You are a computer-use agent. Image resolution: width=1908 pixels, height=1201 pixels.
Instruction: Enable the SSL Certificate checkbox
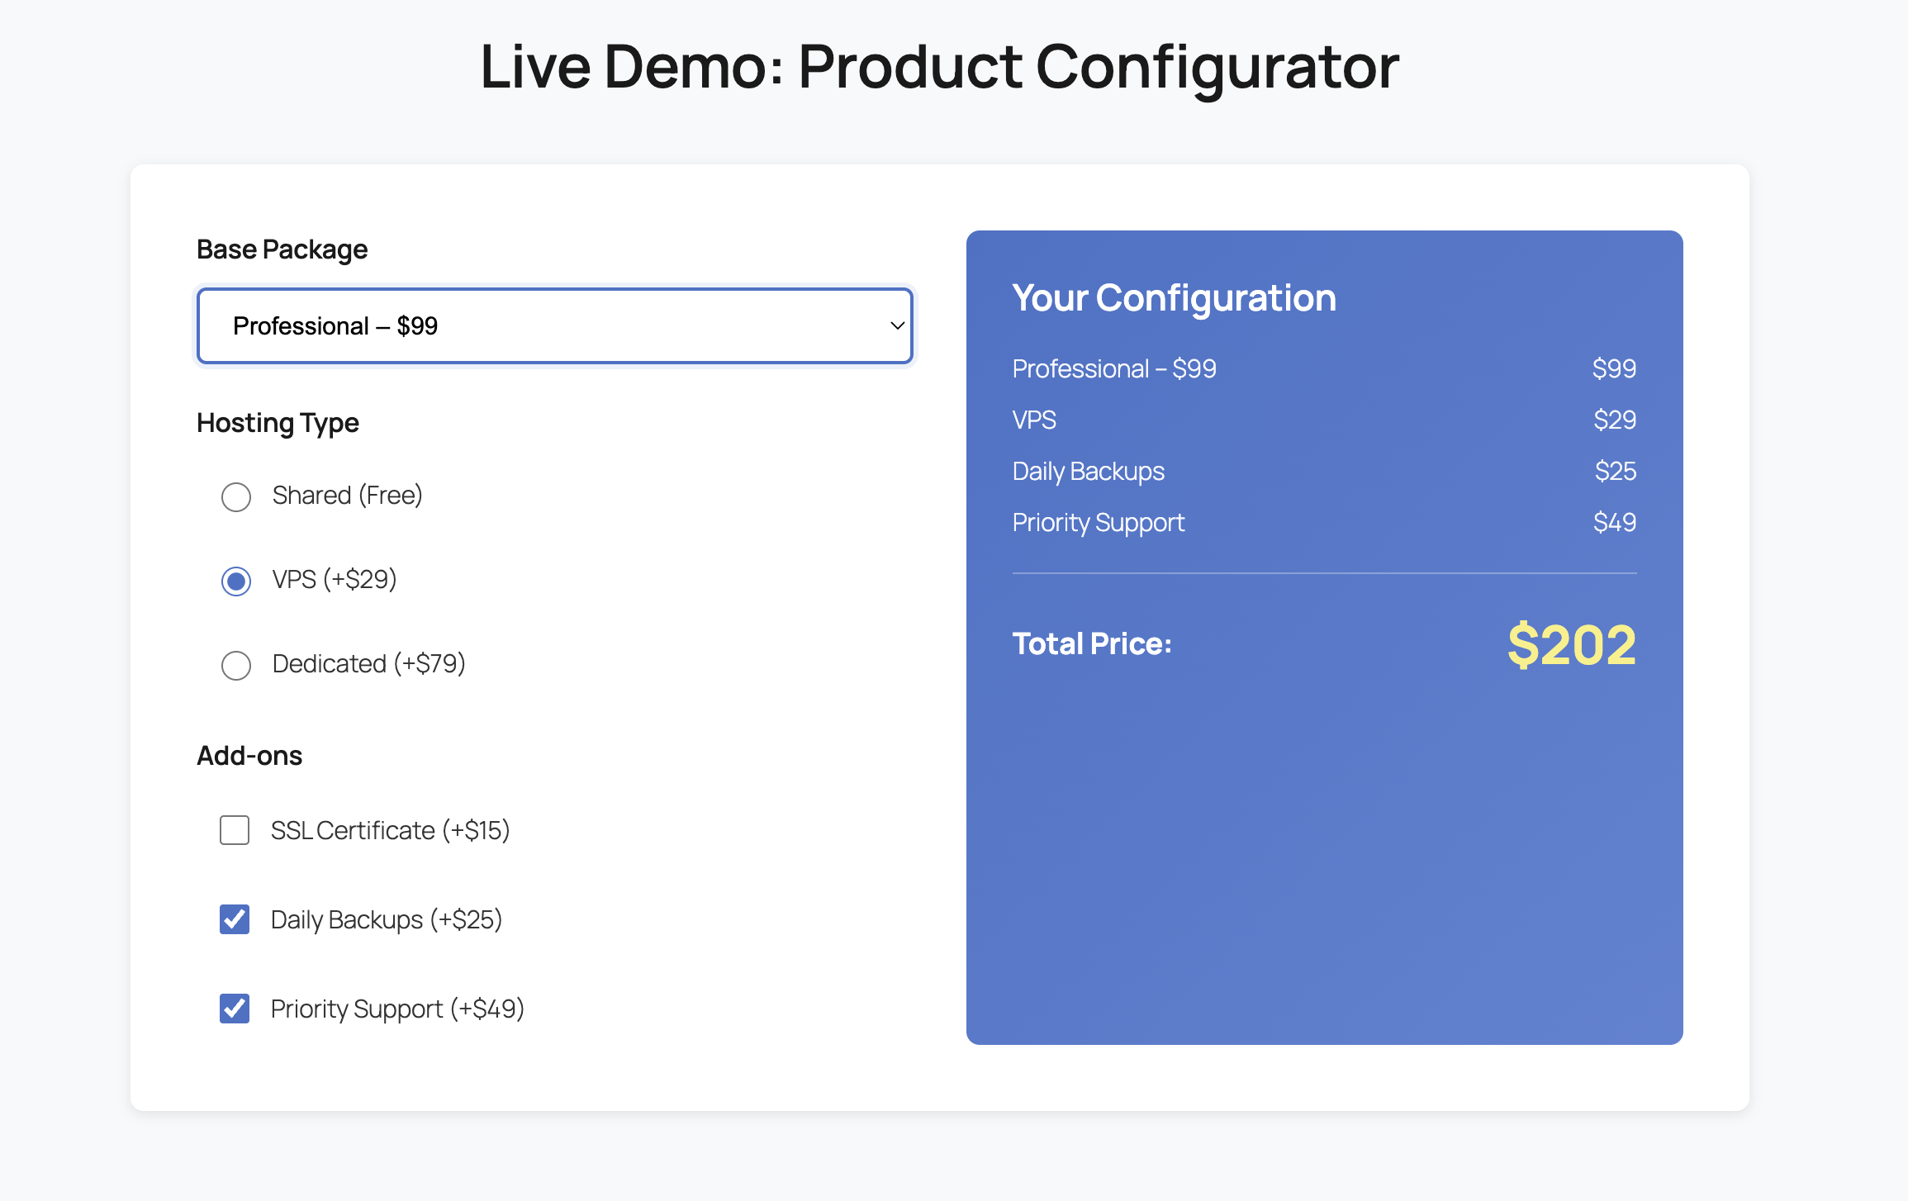[x=235, y=830]
